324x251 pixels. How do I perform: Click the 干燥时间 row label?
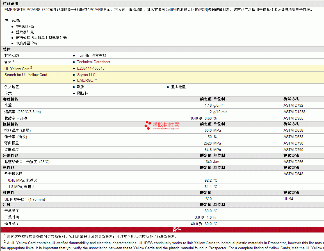click(12, 217)
